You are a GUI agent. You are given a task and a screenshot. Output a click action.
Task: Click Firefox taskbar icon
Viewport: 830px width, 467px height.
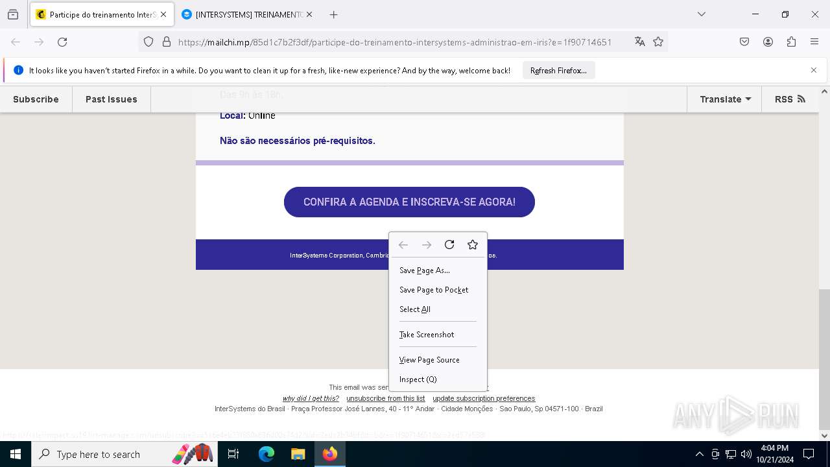[x=330, y=454]
